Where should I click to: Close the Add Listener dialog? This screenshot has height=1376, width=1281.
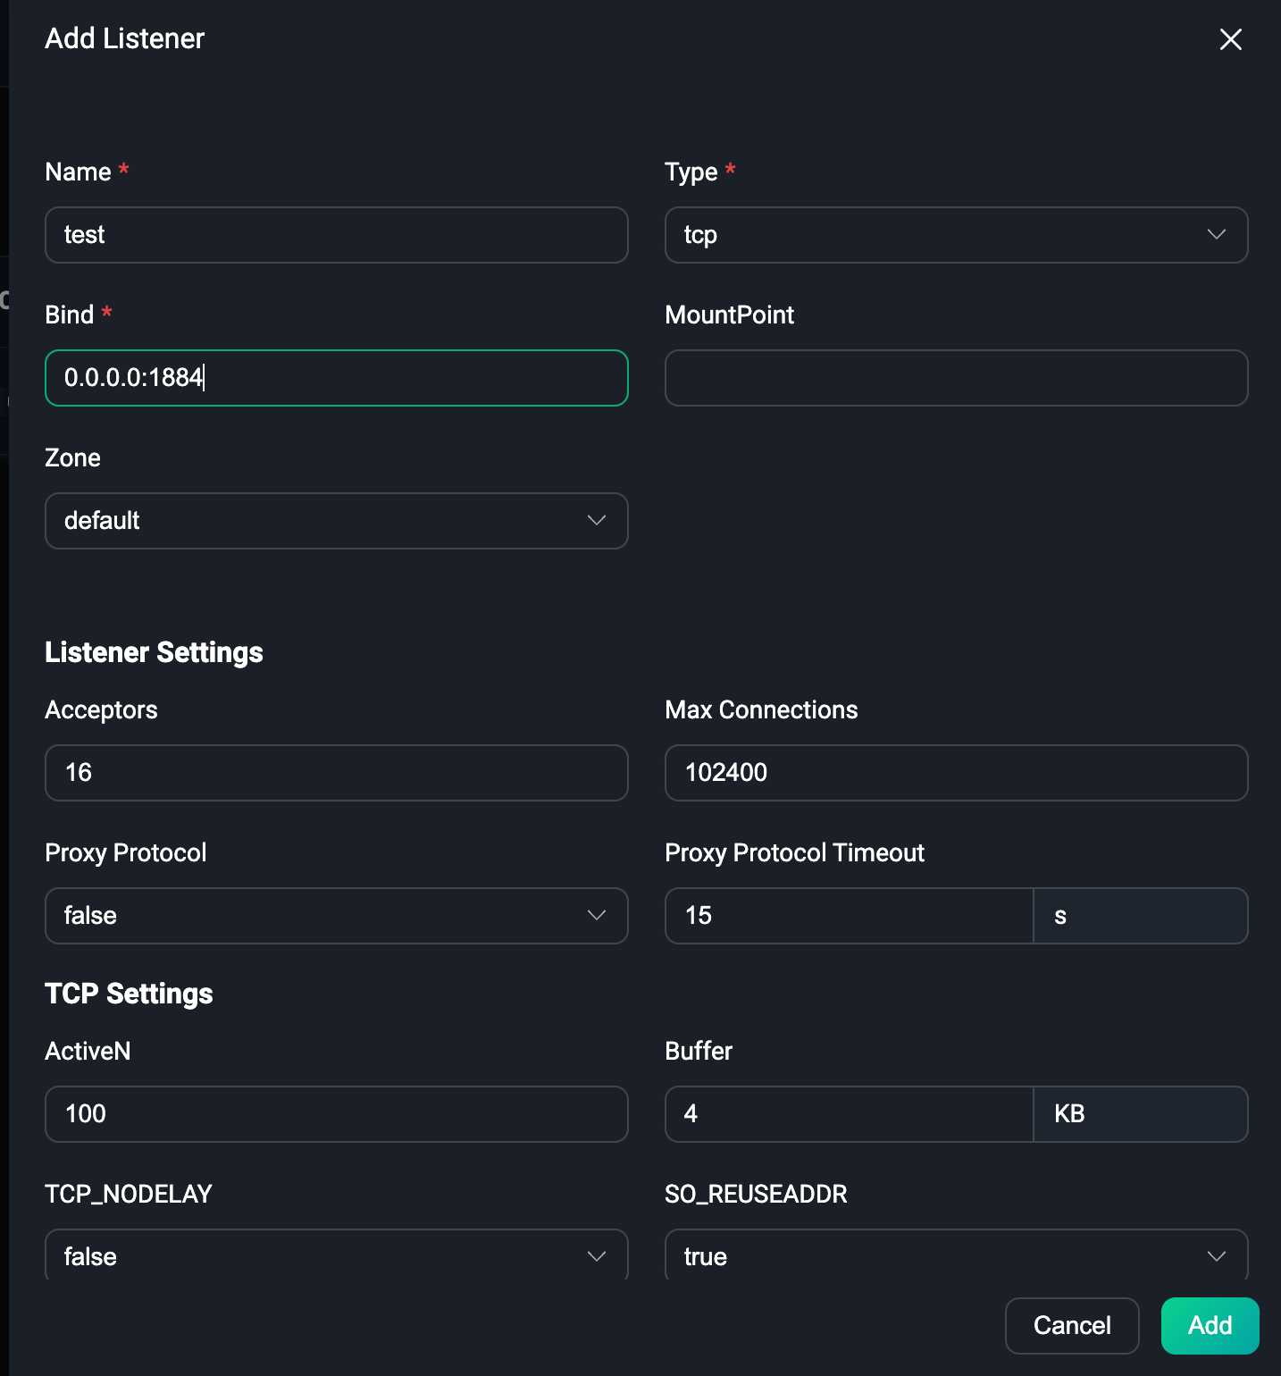(x=1230, y=39)
